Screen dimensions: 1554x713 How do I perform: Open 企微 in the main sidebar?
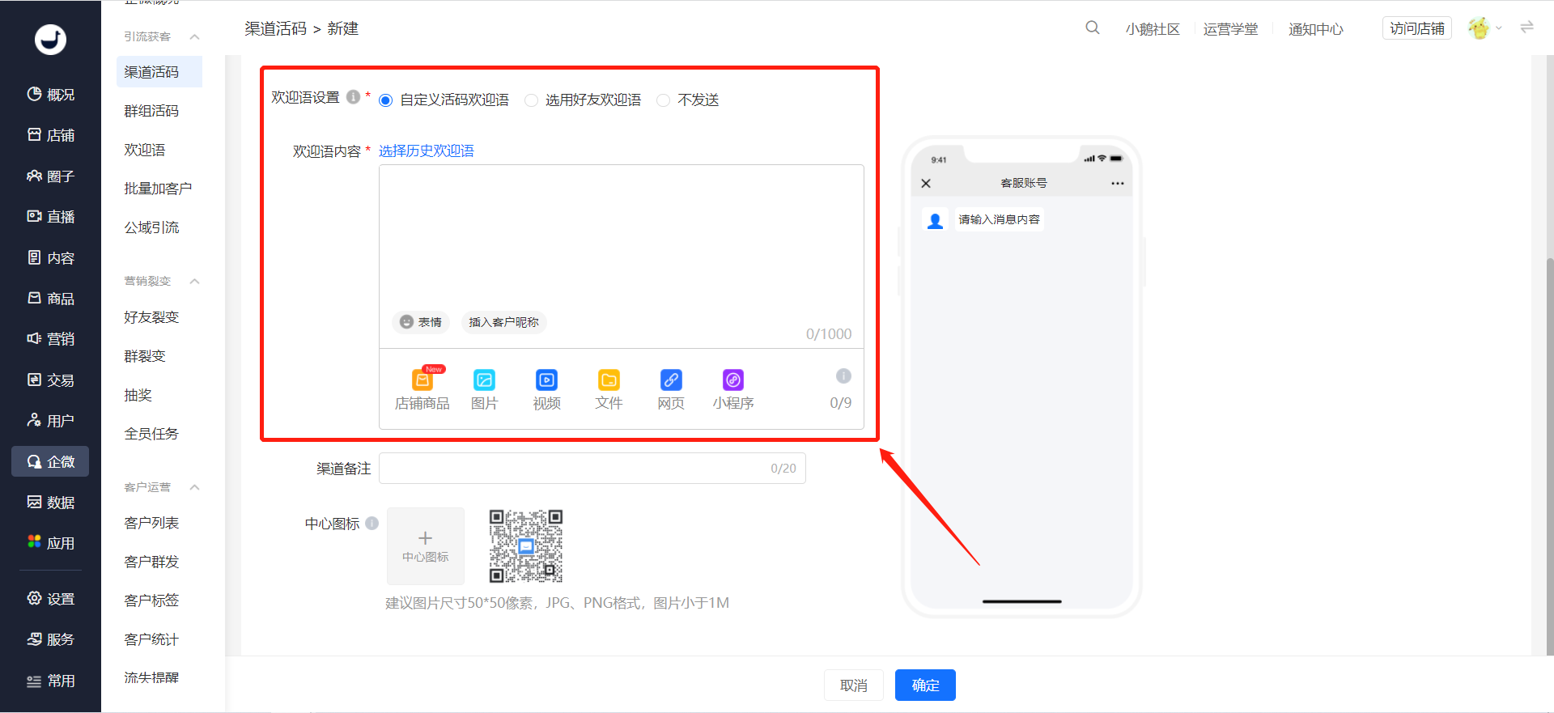tap(50, 461)
